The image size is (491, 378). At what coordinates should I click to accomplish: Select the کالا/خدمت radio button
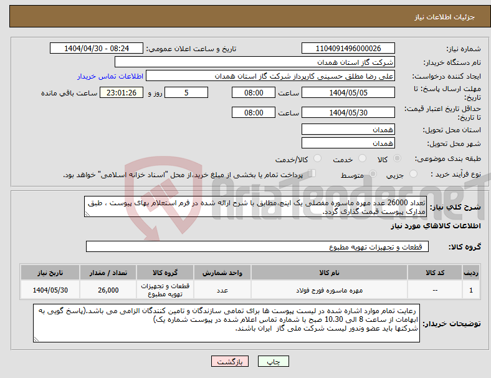pyautogui.click(x=318, y=158)
